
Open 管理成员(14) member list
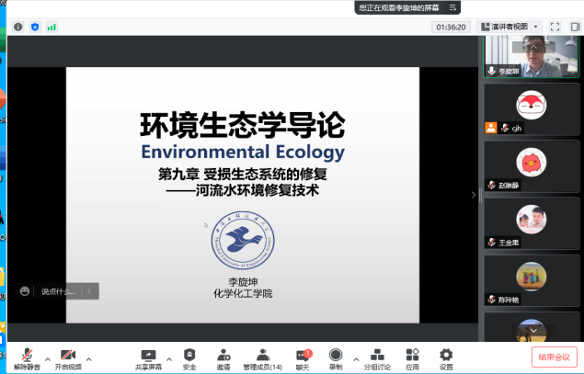[x=262, y=357]
